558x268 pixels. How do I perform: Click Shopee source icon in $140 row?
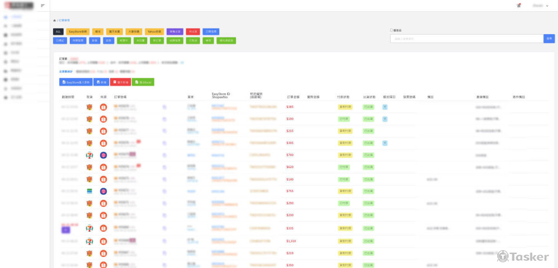click(103, 179)
